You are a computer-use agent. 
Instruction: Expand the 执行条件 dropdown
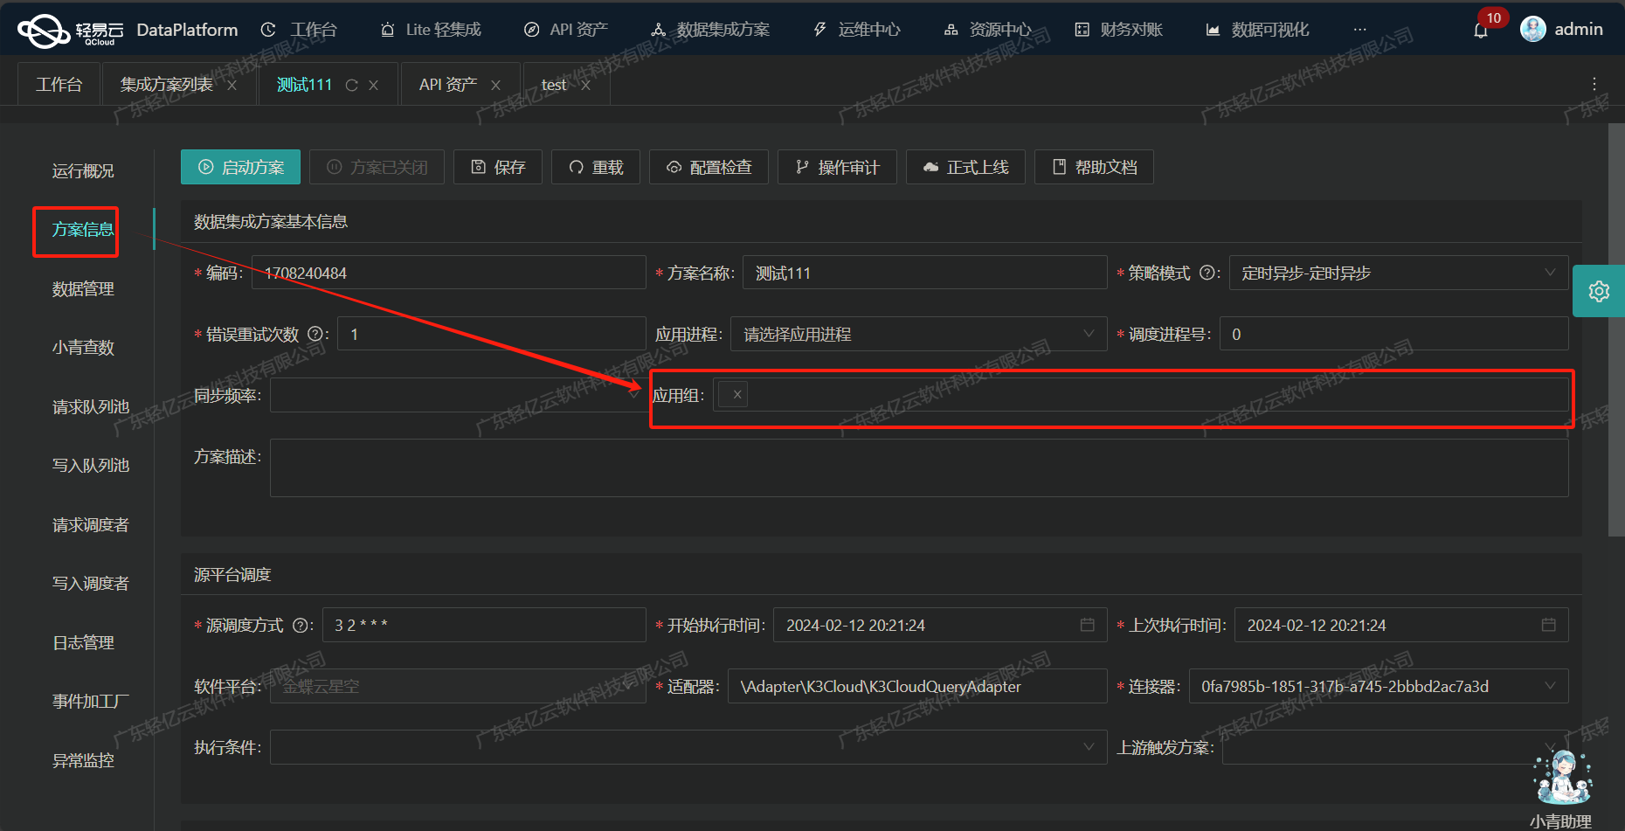(688, 747)
